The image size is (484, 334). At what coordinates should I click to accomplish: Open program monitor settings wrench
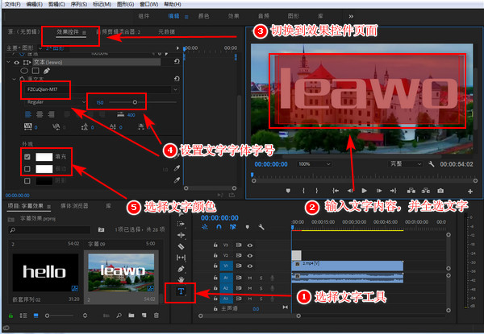432,164
